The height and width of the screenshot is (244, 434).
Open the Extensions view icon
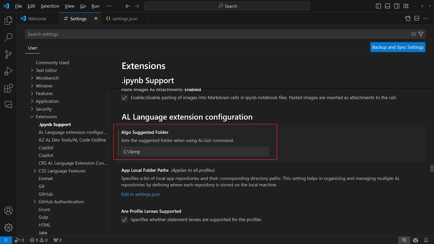(8, 88)
